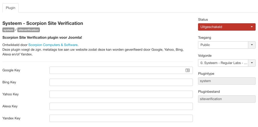Viewport: 258px width, 127px height.
Task: Click the Volgorde dropdown arrow button
Action: click(252, 63)
